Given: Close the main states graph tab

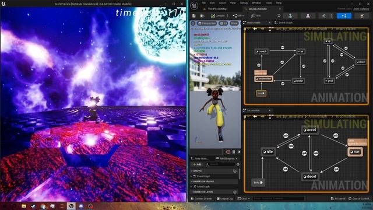Looking at the screenshot, I should point(269,23).
